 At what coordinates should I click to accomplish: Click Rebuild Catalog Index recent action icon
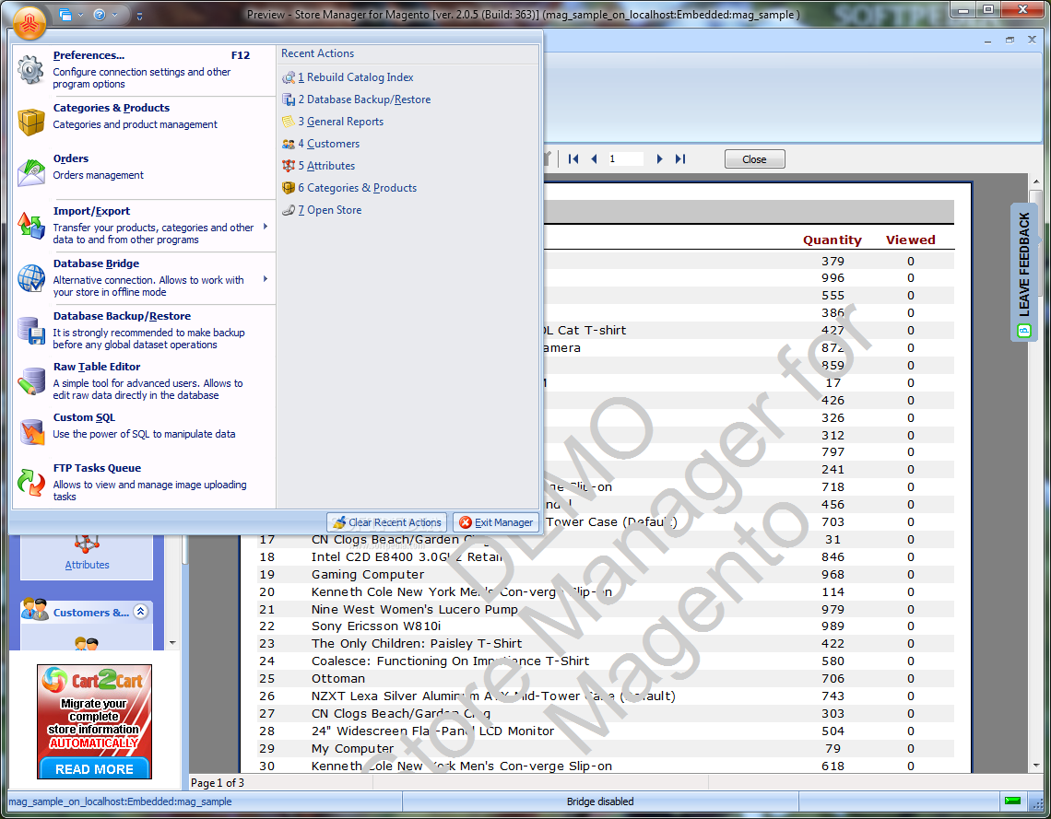tap(289, 77)
